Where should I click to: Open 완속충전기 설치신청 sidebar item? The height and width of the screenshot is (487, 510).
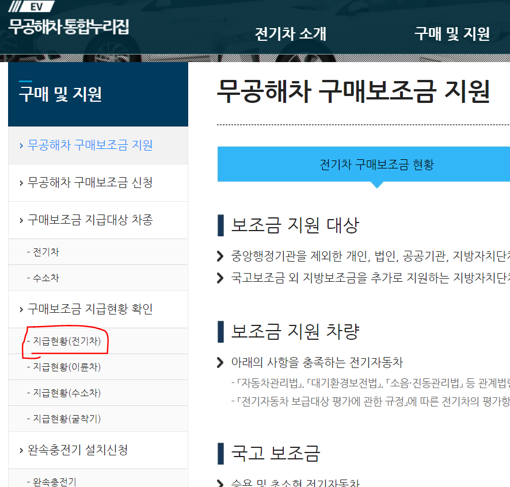(x=98, y=450)
